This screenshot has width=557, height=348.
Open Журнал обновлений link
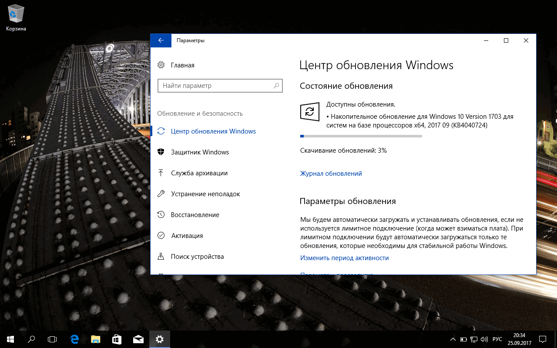point(331,174)
